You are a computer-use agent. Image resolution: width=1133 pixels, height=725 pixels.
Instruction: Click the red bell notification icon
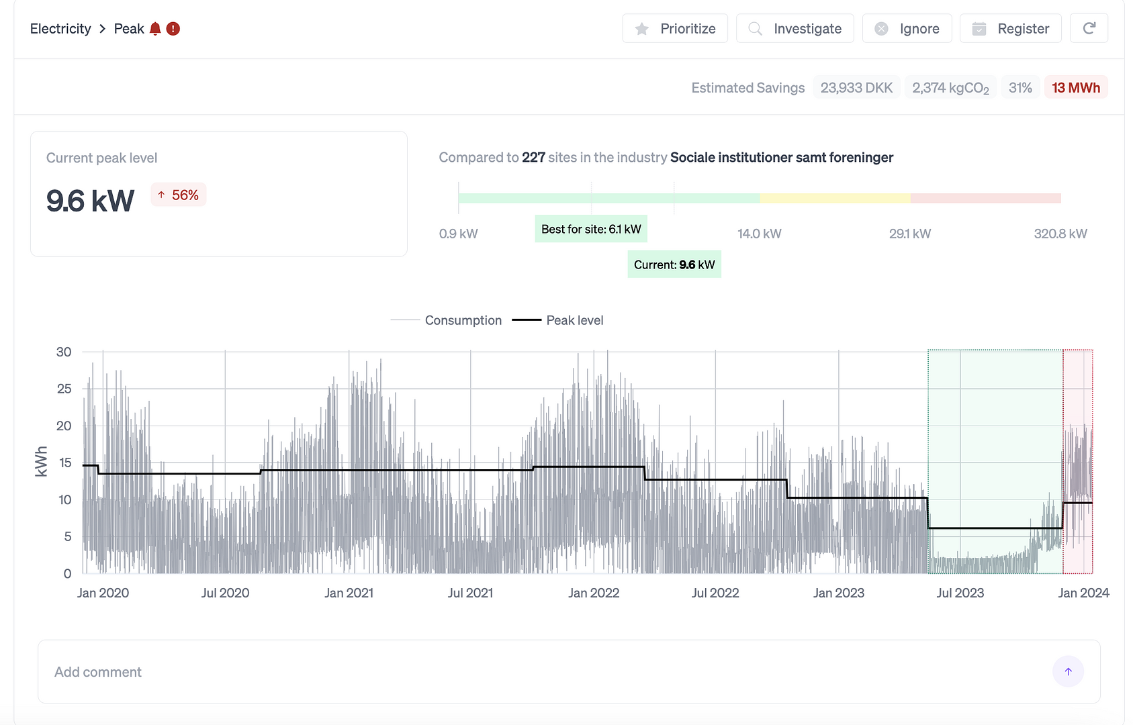click(x=155, y=29)
